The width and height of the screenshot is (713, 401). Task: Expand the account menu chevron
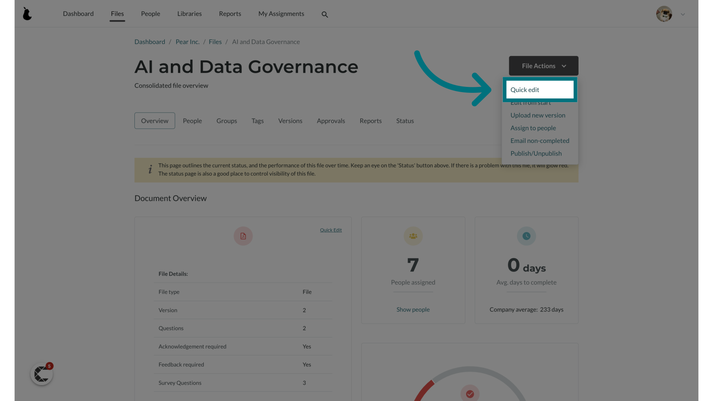tap(683, 14)
